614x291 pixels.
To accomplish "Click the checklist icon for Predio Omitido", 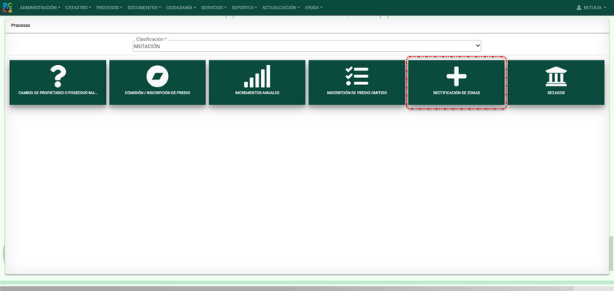I will [357, 76].
